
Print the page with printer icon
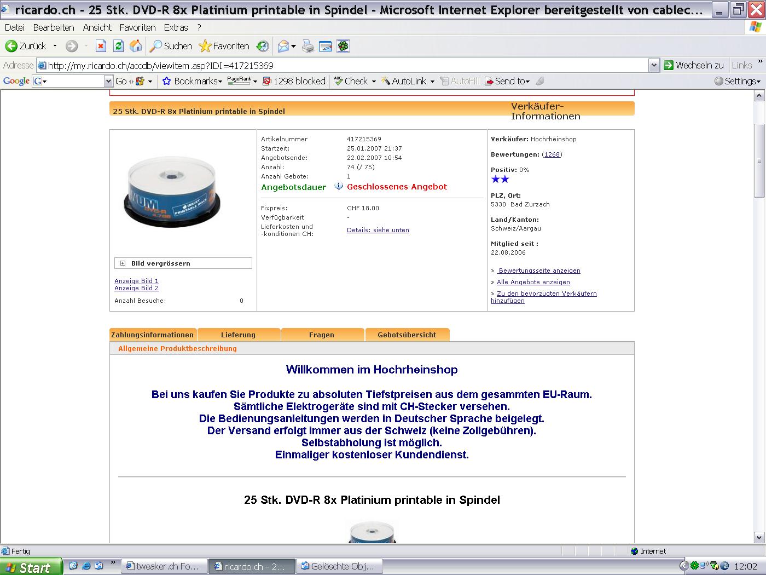tap(308, 47)
